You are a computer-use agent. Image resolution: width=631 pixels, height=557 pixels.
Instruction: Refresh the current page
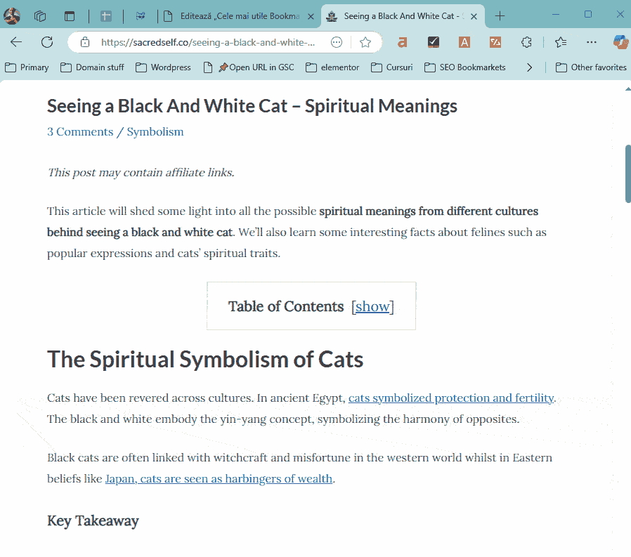(x=47, y=42)
